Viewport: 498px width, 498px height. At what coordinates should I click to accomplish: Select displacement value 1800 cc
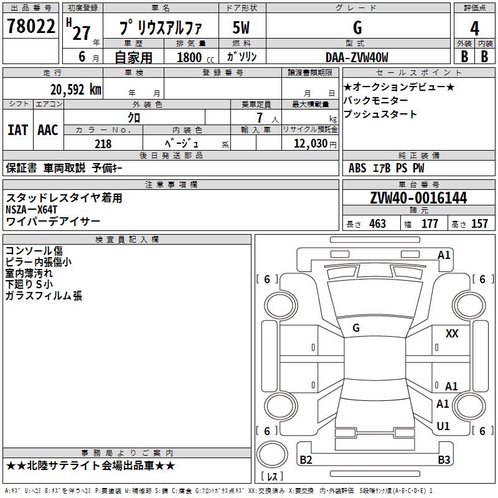click(195, 57)
